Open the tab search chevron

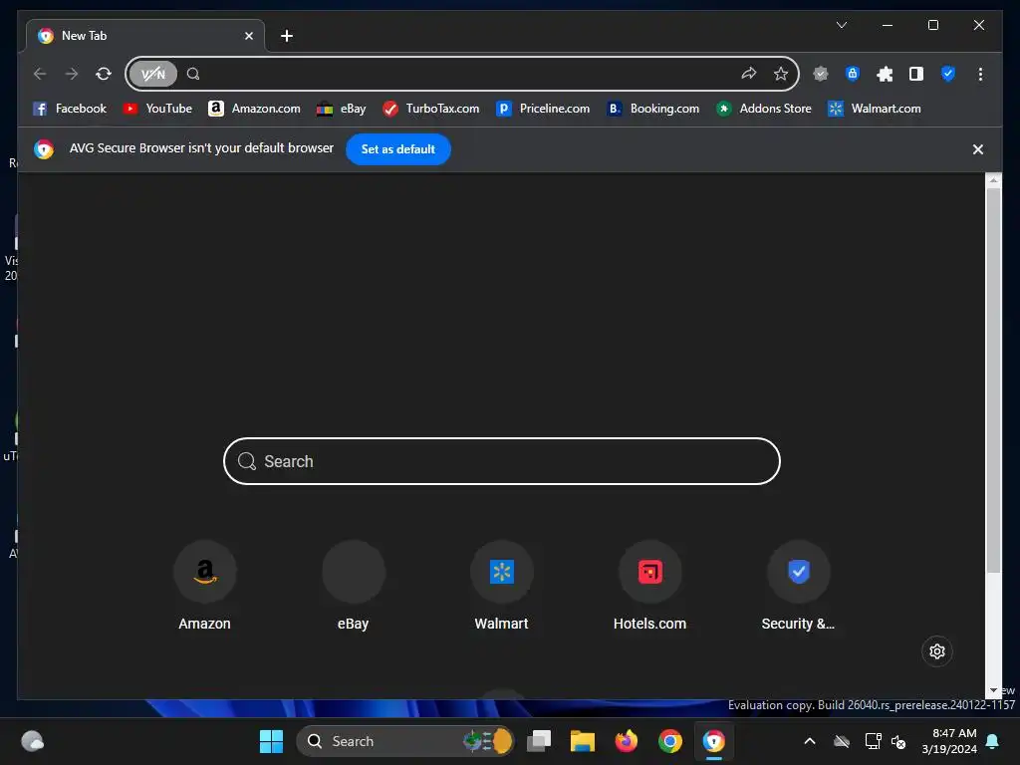841,25
